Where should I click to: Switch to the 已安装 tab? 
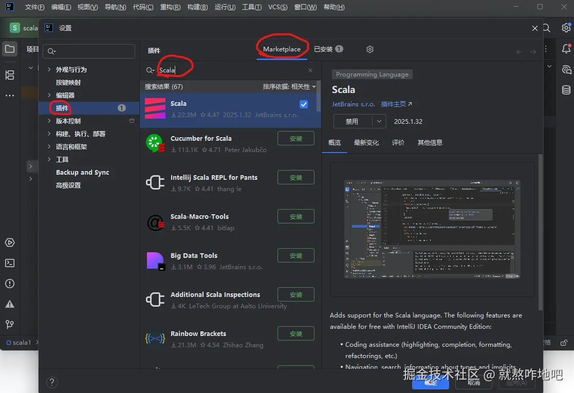click(328, 49)
